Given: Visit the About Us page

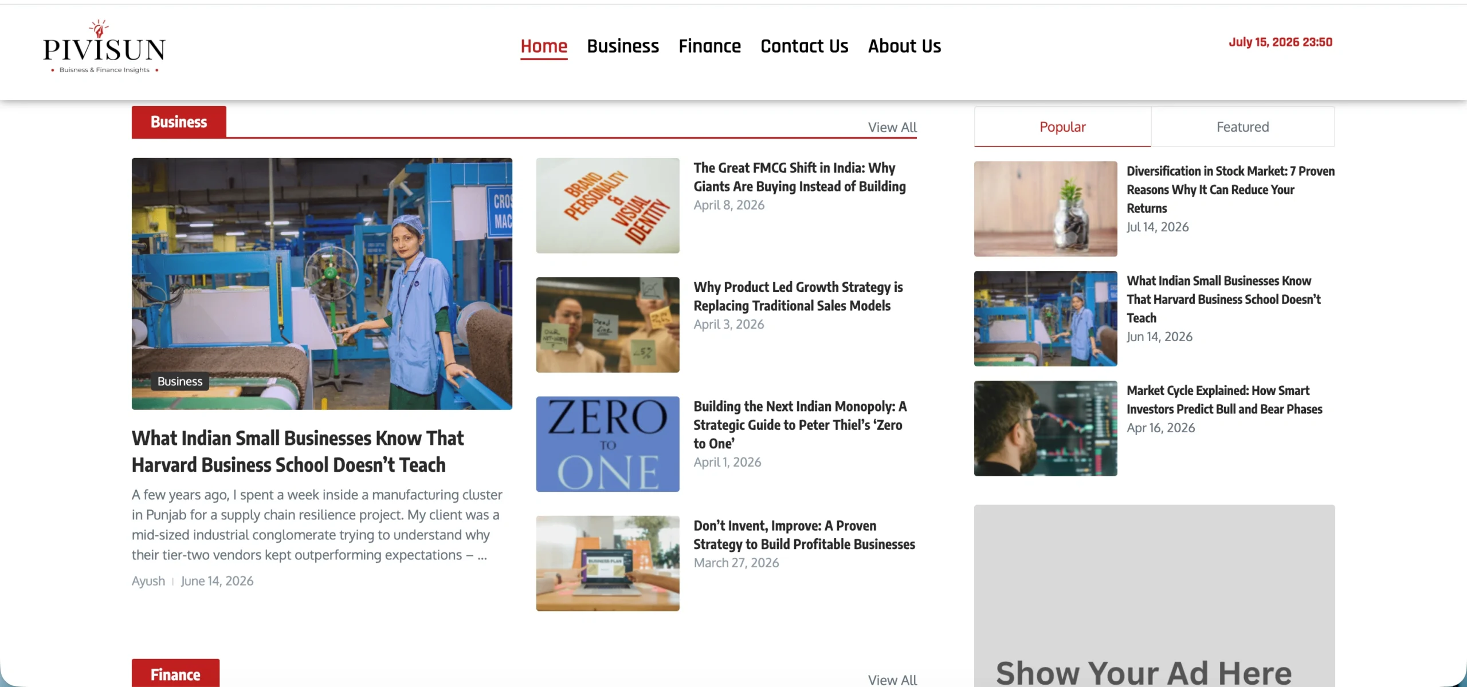Looking at the screenshot, I should (904, 46).
